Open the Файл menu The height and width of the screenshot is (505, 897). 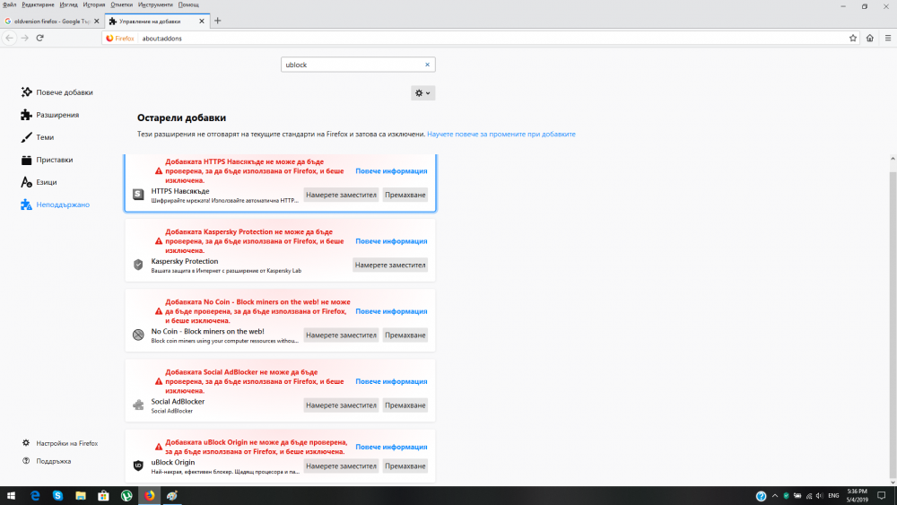click(9, 4)
